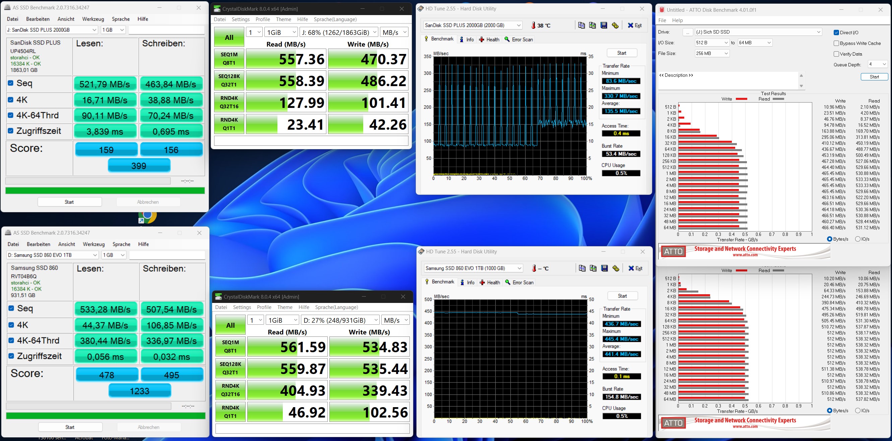This screenshot has width=892, height=441.
Task: Open the Werkzeug menu in top AS SSD
Action: (x=93, y=19)
